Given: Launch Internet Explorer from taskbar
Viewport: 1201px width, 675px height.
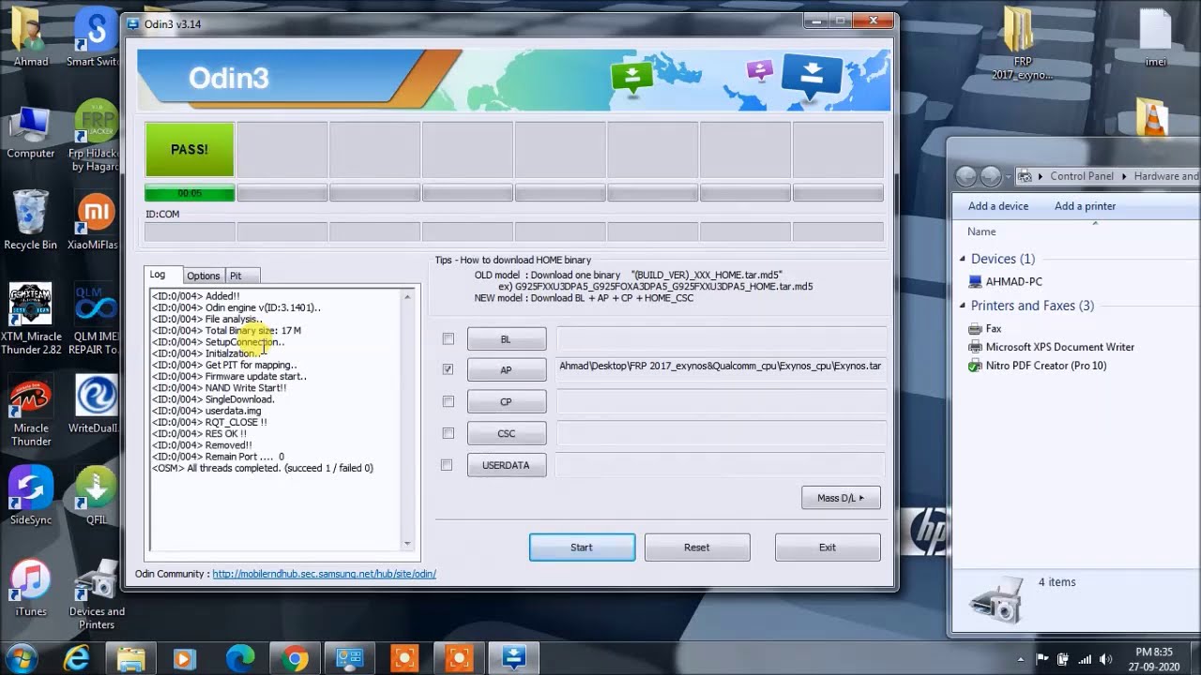Looking at the screenshot, I should (x=76, y=659).
